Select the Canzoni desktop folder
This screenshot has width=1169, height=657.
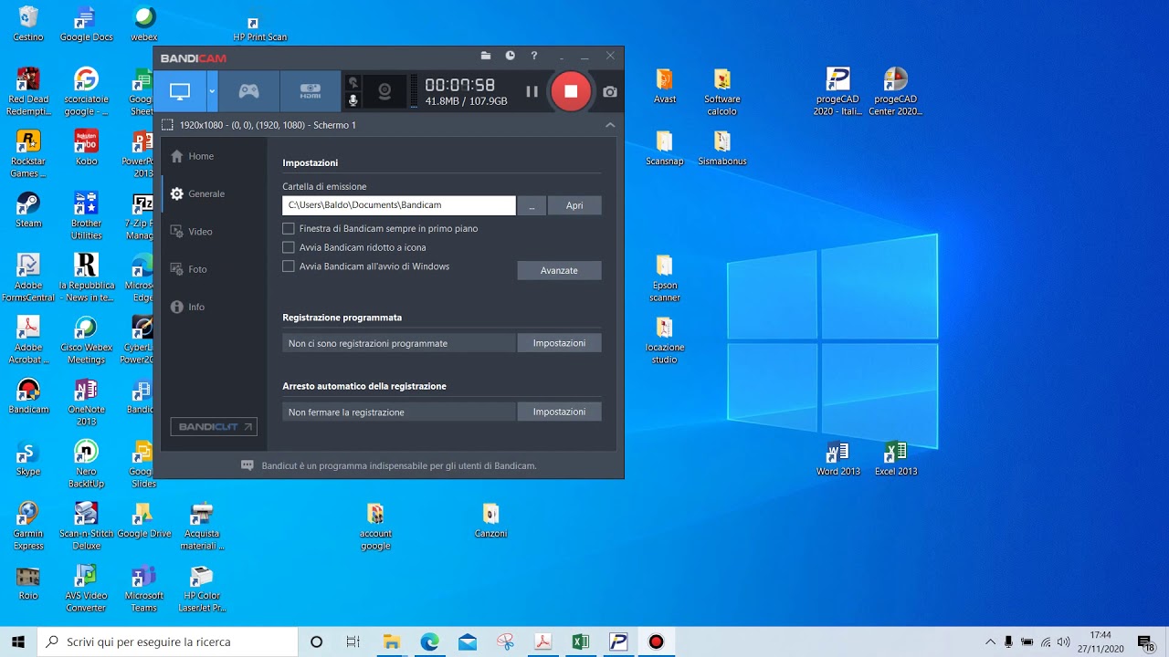490,520
